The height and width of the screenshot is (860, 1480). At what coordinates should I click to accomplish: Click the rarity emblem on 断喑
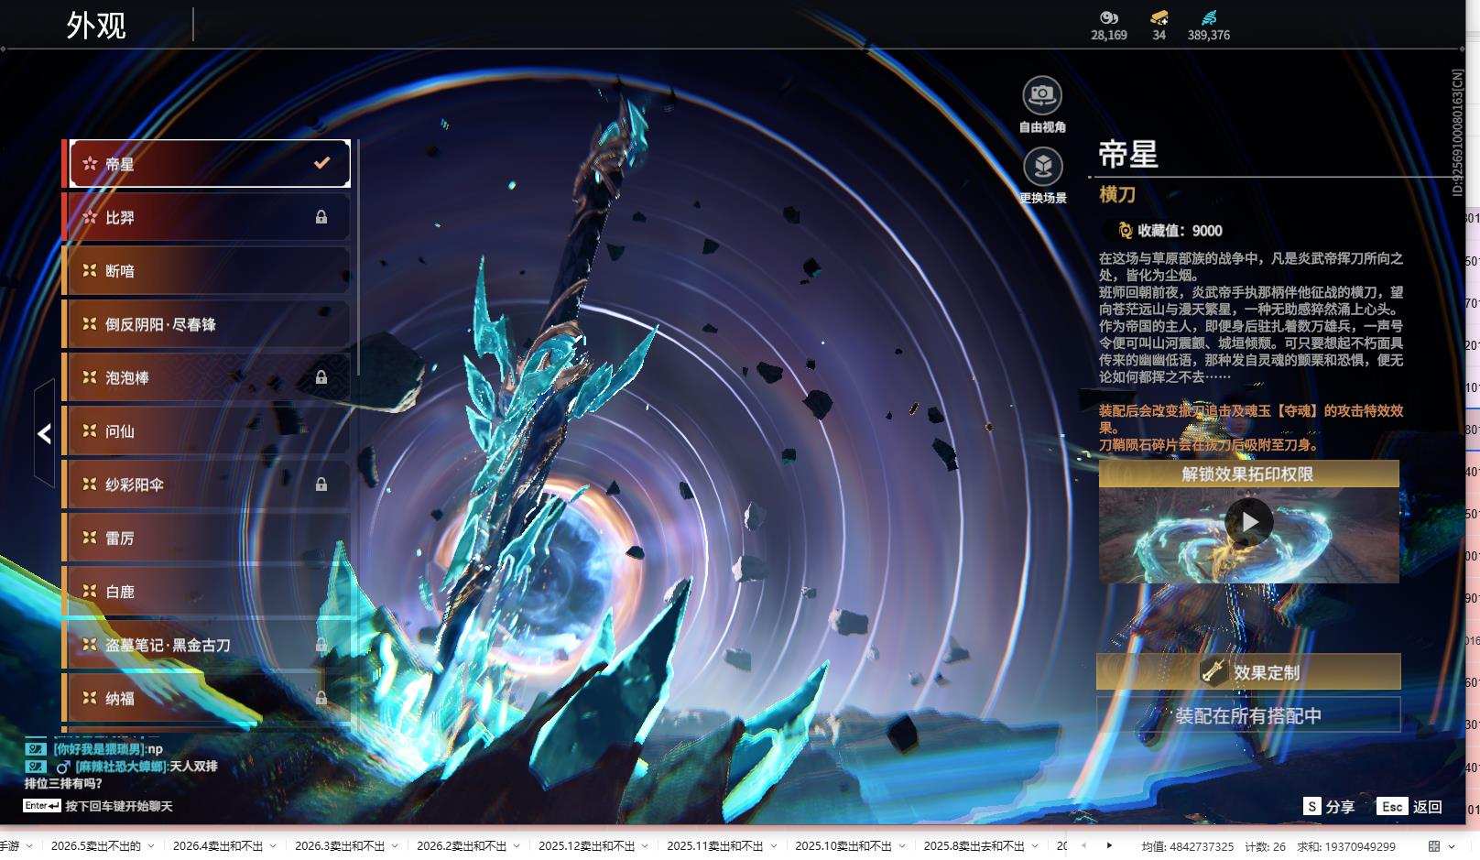point(89,270)
